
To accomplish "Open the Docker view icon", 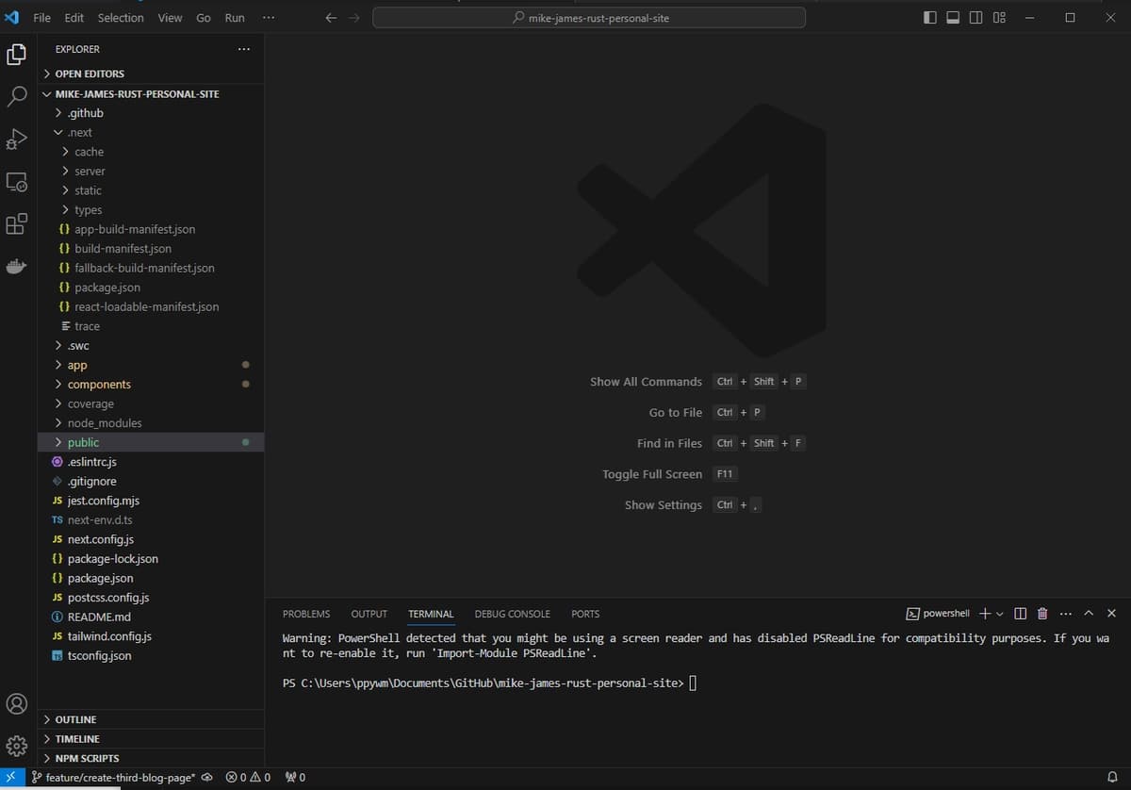I will (17, 267).
